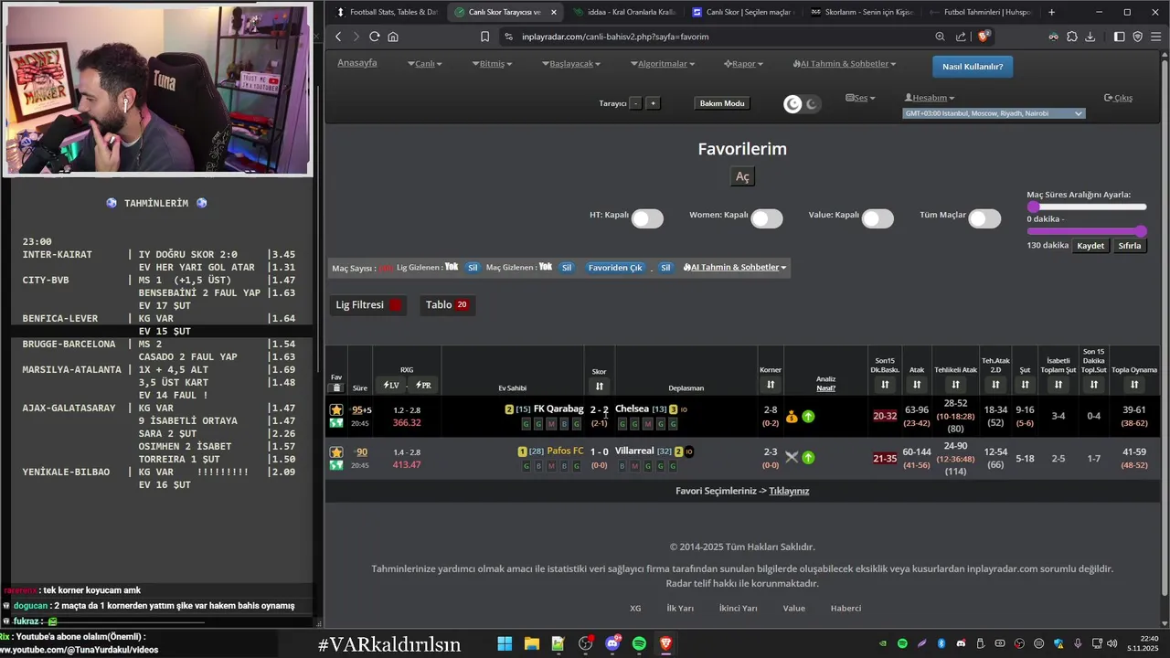Image resolution: width=1170 pixels, height=658 pixels.
Task: Expand the Bitmiş dropdown menu
Action: 492,64
